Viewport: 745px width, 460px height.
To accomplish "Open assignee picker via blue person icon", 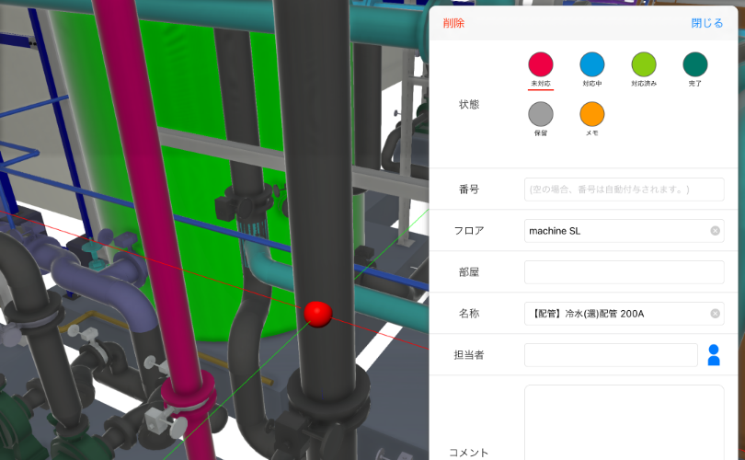I will click(x=714, y=355).
